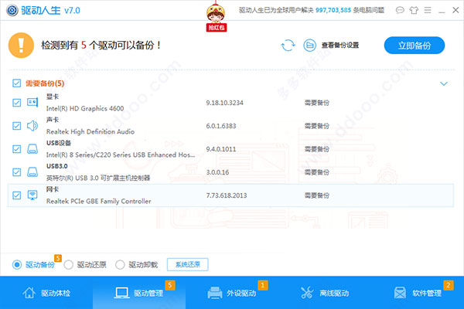Open 查看备份设置 link

pyautogui.click(x=340, y=46)
